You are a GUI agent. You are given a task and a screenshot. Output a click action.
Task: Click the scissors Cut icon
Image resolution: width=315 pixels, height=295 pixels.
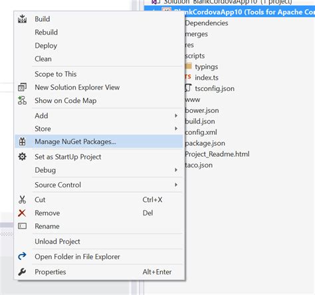[22, 199]
